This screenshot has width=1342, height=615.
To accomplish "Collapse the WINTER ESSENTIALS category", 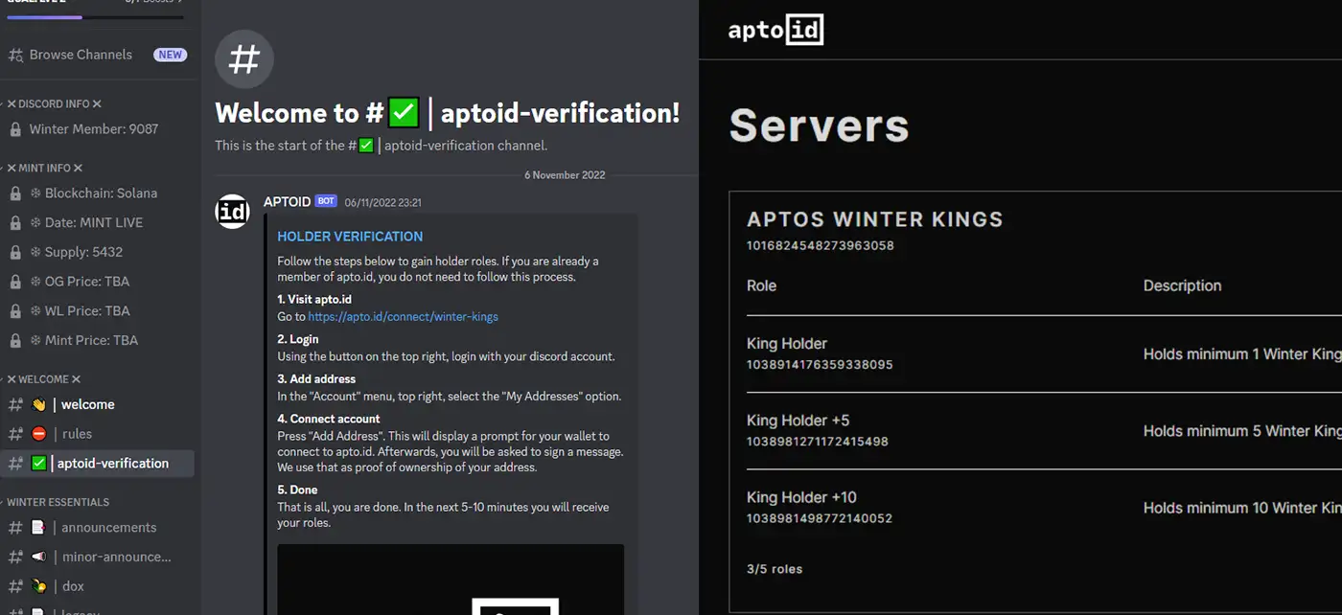I will point(58,502).
